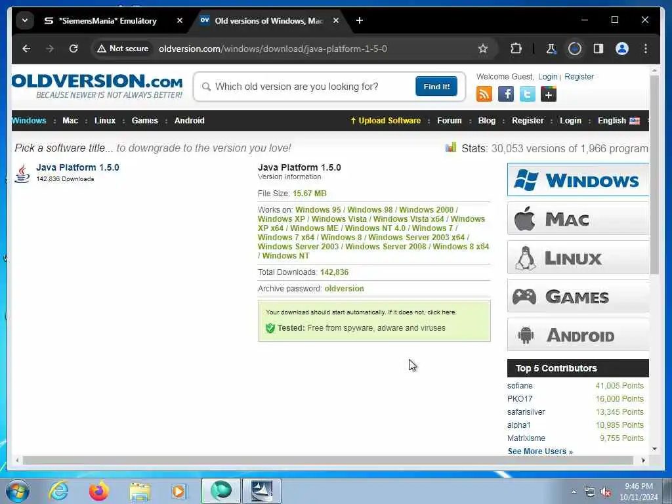
Task: Click the OLDVERSION.com logo
Action: [x=97, y=86]
